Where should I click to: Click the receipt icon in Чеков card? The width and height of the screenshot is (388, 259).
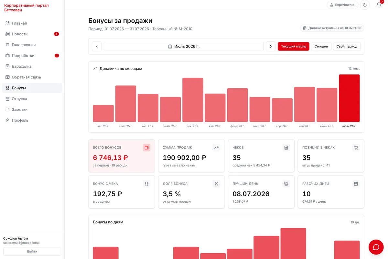286,148
